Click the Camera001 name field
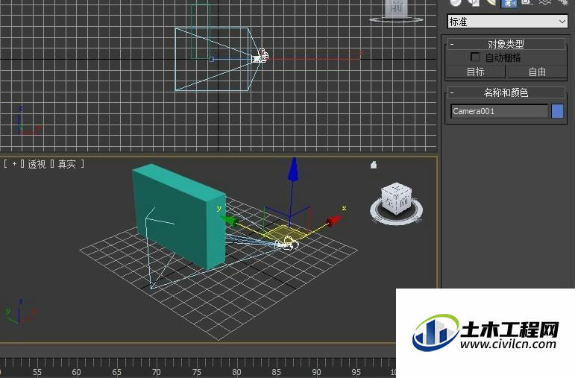The height and width of the screenshot is (378, 575). click(x=499, y=111)
